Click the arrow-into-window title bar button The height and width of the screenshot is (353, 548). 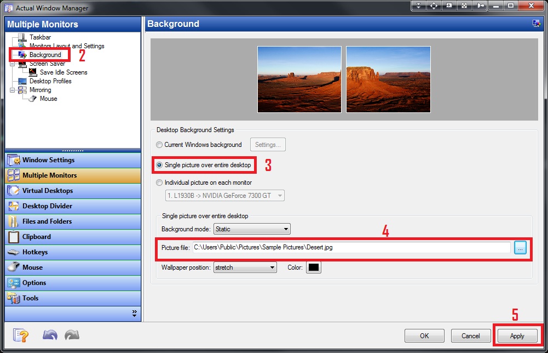point(449,5)
